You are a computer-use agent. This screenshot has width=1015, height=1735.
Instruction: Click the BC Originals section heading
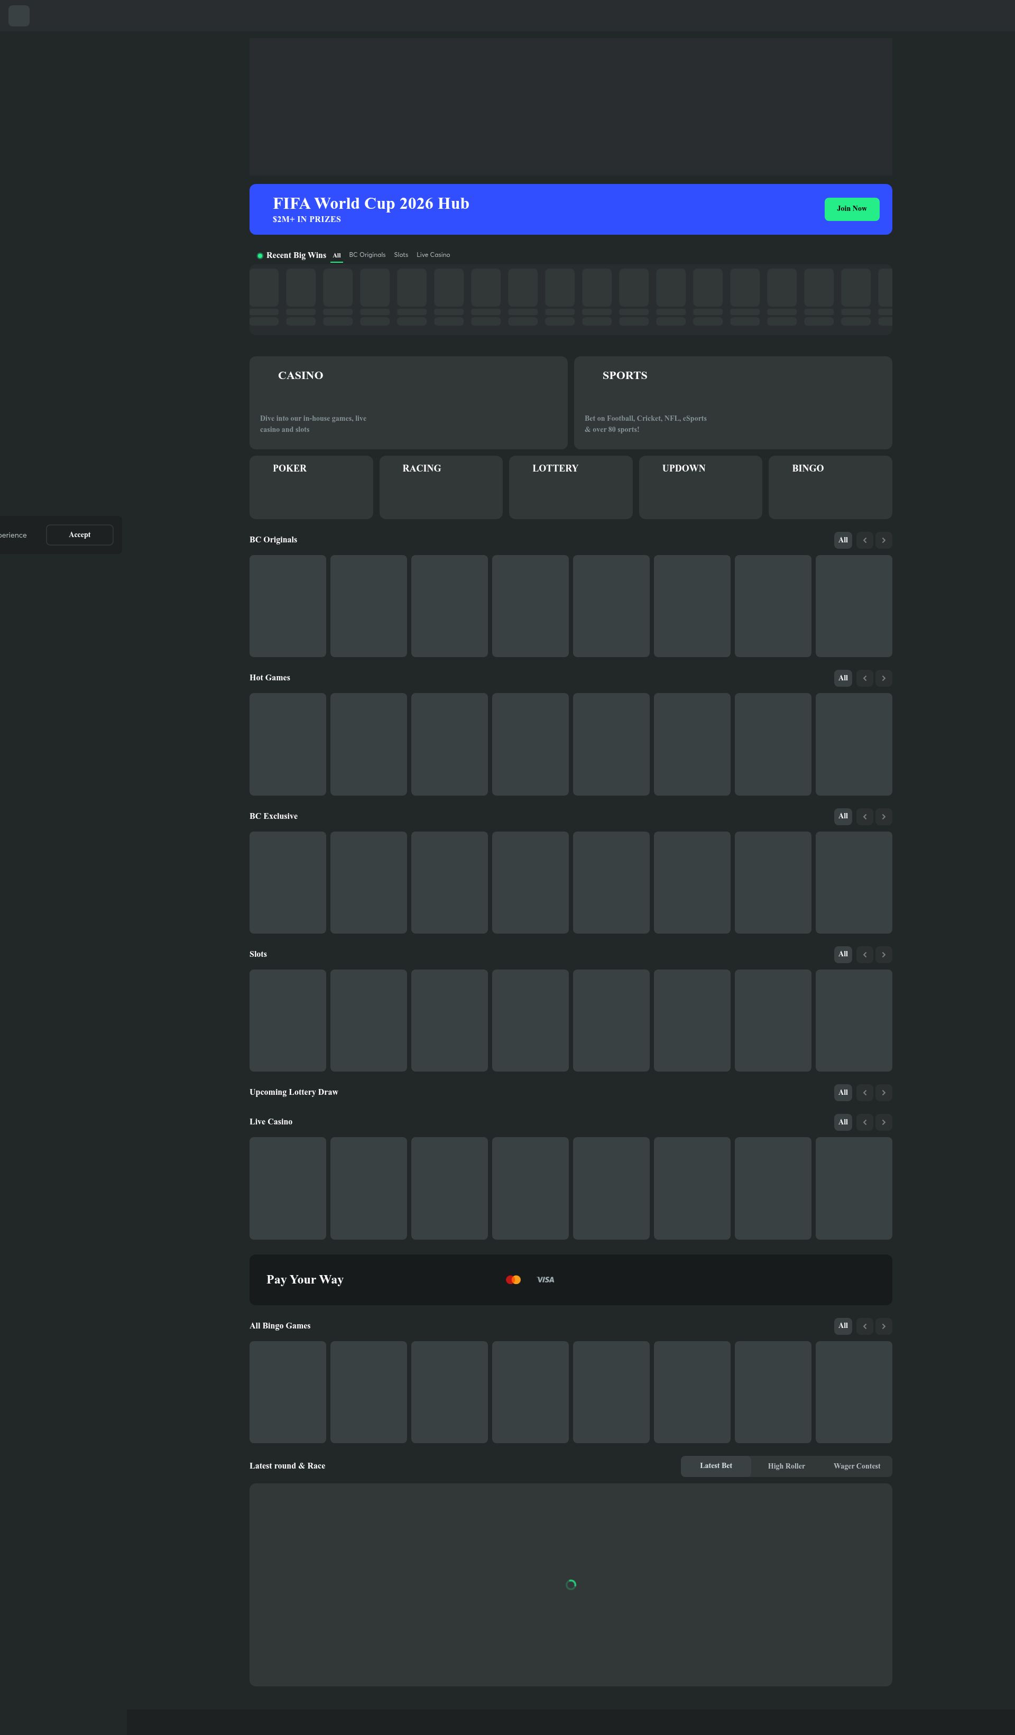273,540
